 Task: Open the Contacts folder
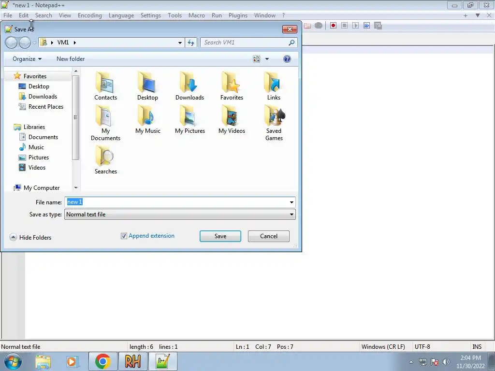[105, 86]
